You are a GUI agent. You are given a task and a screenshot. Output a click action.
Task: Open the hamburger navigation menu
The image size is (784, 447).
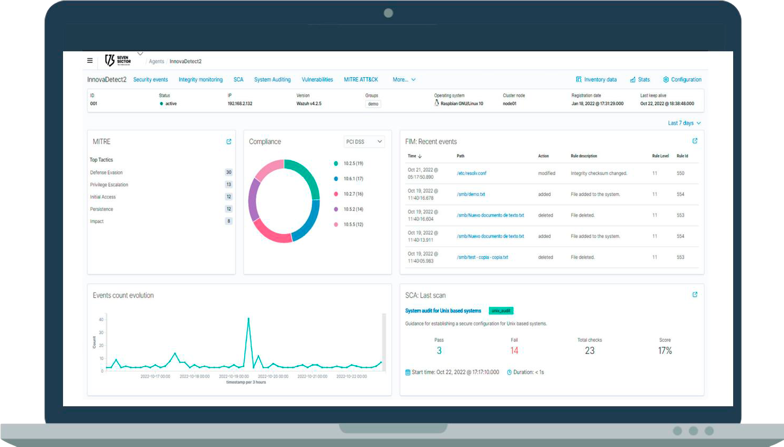click(x=90, y=60)
